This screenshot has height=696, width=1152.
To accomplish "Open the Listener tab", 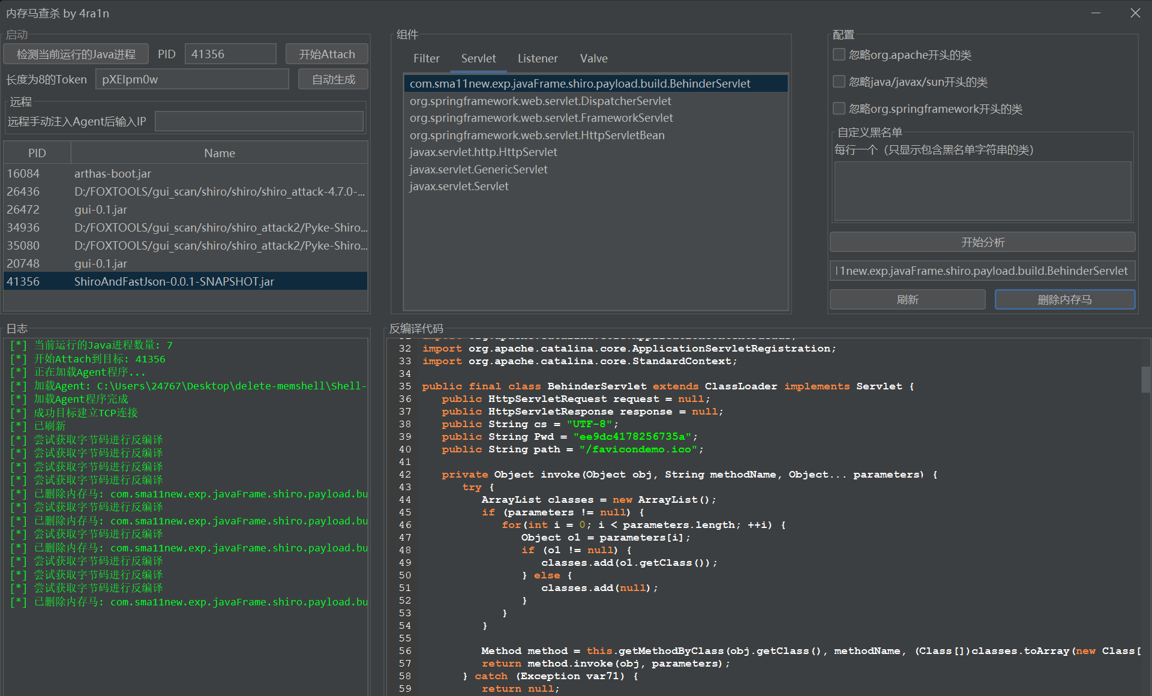I will pyautogui.click(x=538, y=58).
